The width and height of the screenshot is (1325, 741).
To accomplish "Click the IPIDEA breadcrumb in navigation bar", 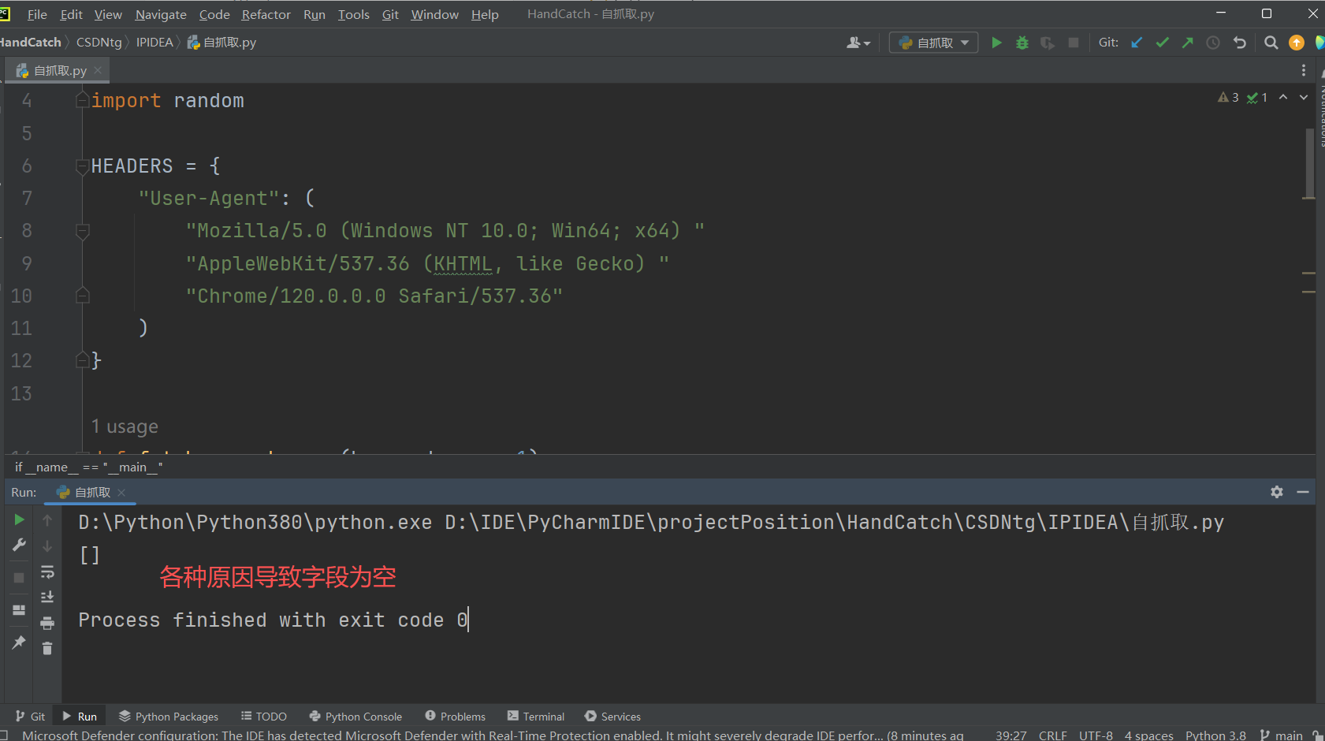I will point(154,43).
